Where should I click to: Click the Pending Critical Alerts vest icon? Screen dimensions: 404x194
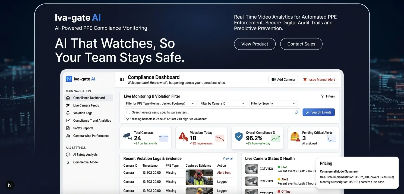[x=295, y=137]
